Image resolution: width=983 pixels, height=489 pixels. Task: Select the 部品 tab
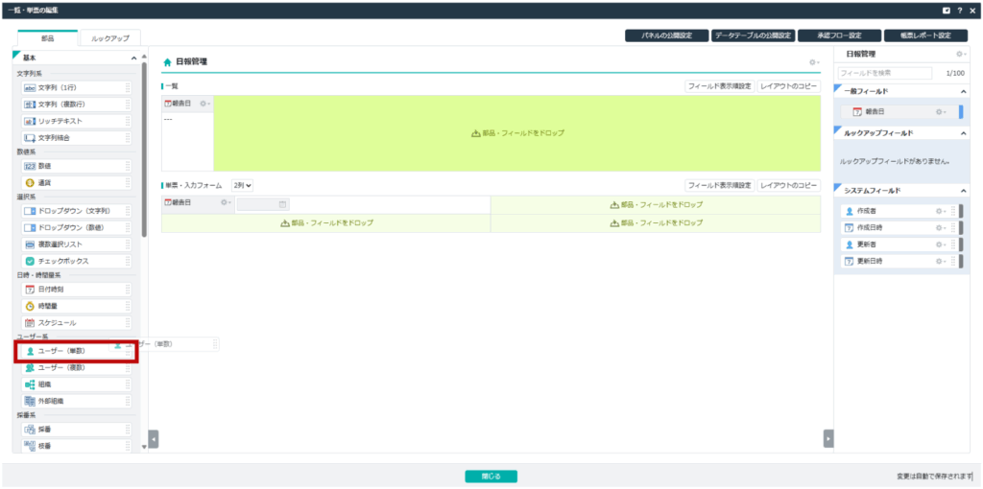click(x=47, y=37)
